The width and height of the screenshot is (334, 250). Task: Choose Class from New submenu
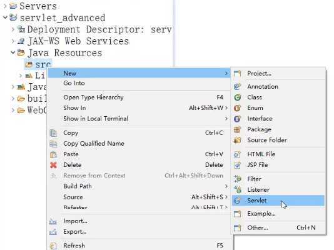[278, 97]
